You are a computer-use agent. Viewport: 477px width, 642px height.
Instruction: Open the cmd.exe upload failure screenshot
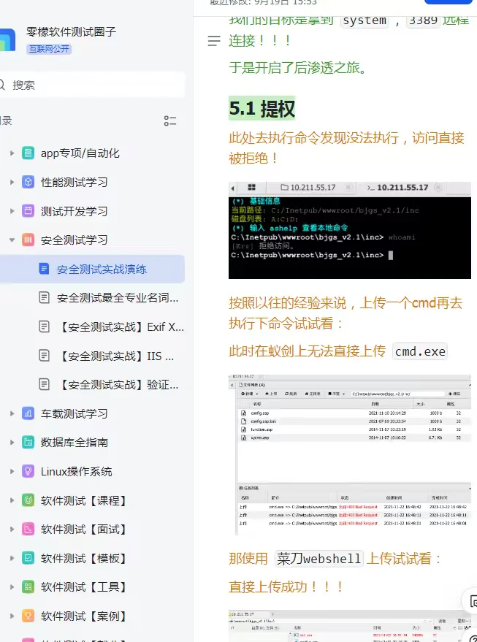[350, 454]
